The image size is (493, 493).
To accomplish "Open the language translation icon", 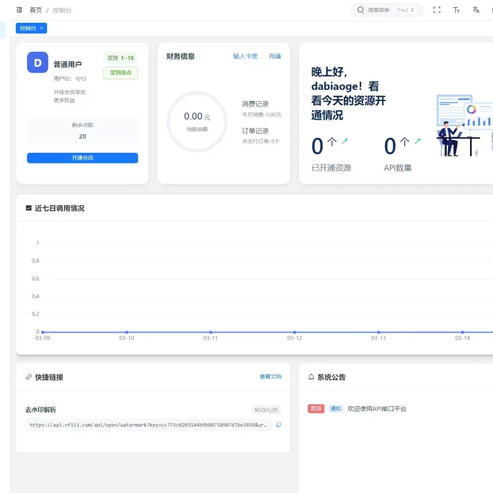I will pyautogui.click(x=476, y=10).
